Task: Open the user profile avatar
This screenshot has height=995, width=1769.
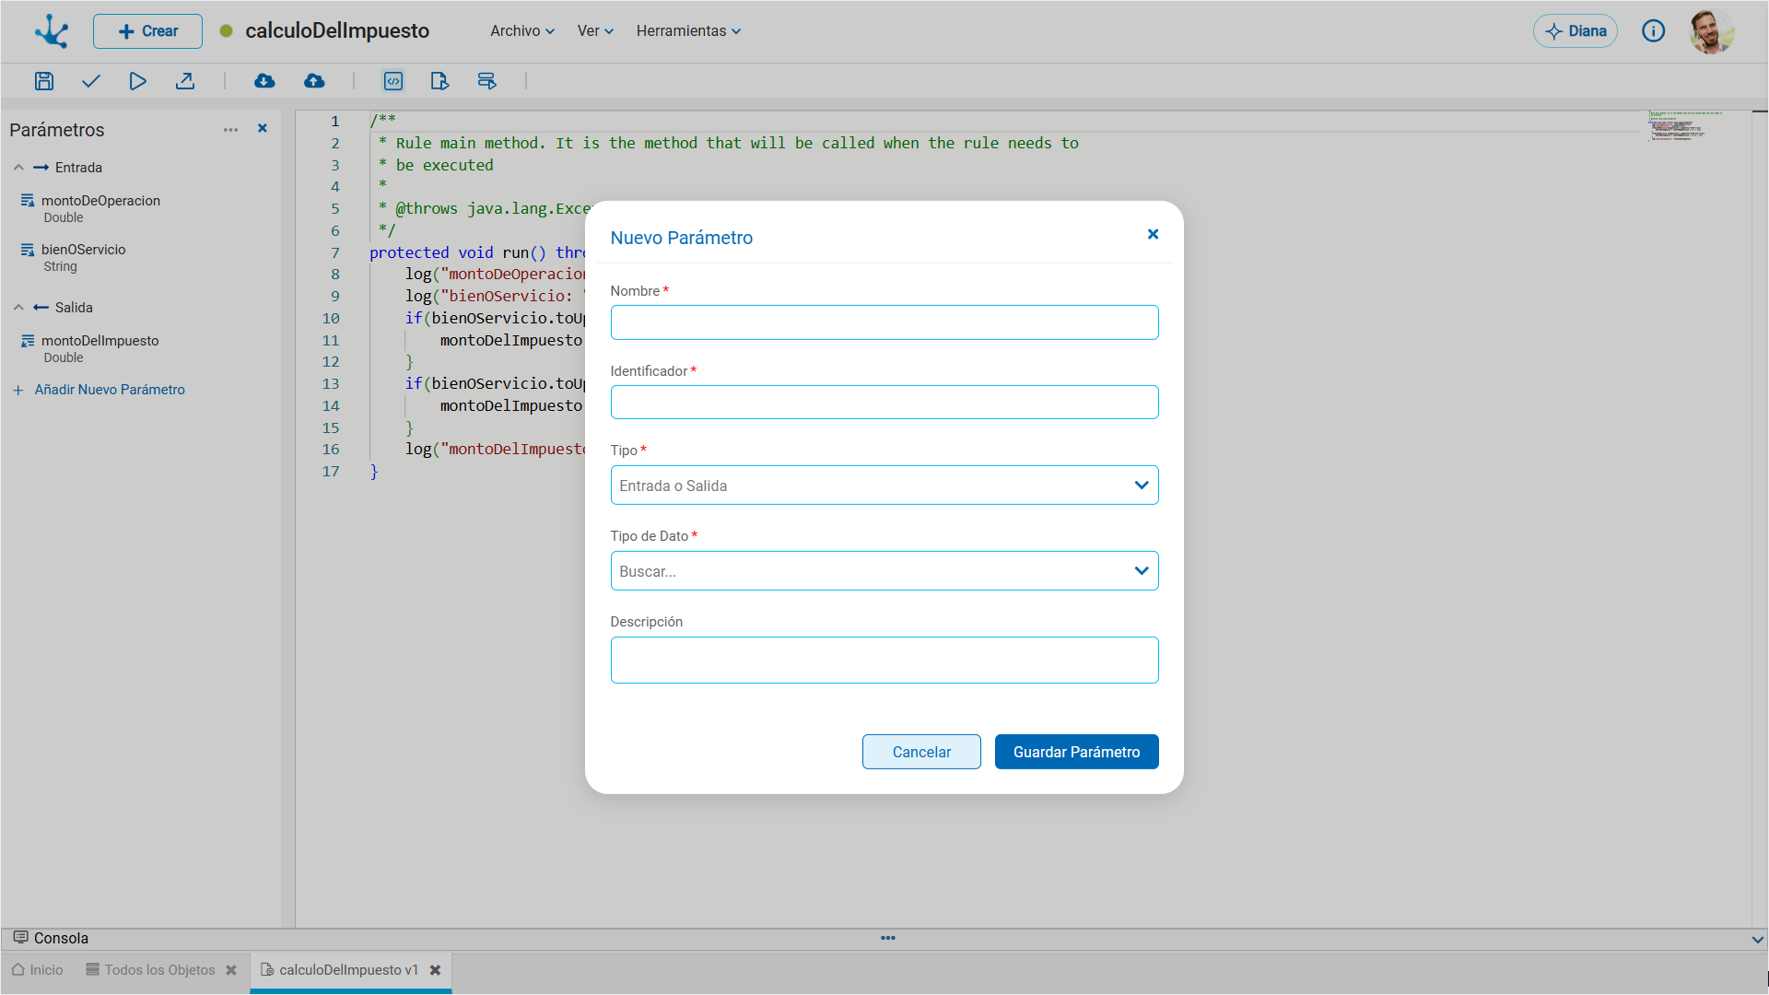Action: 1712,31
